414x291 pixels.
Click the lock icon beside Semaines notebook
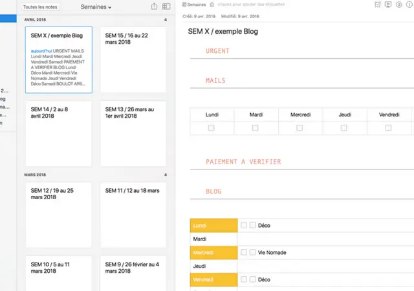pyautogui.click(x=211, y=5)
